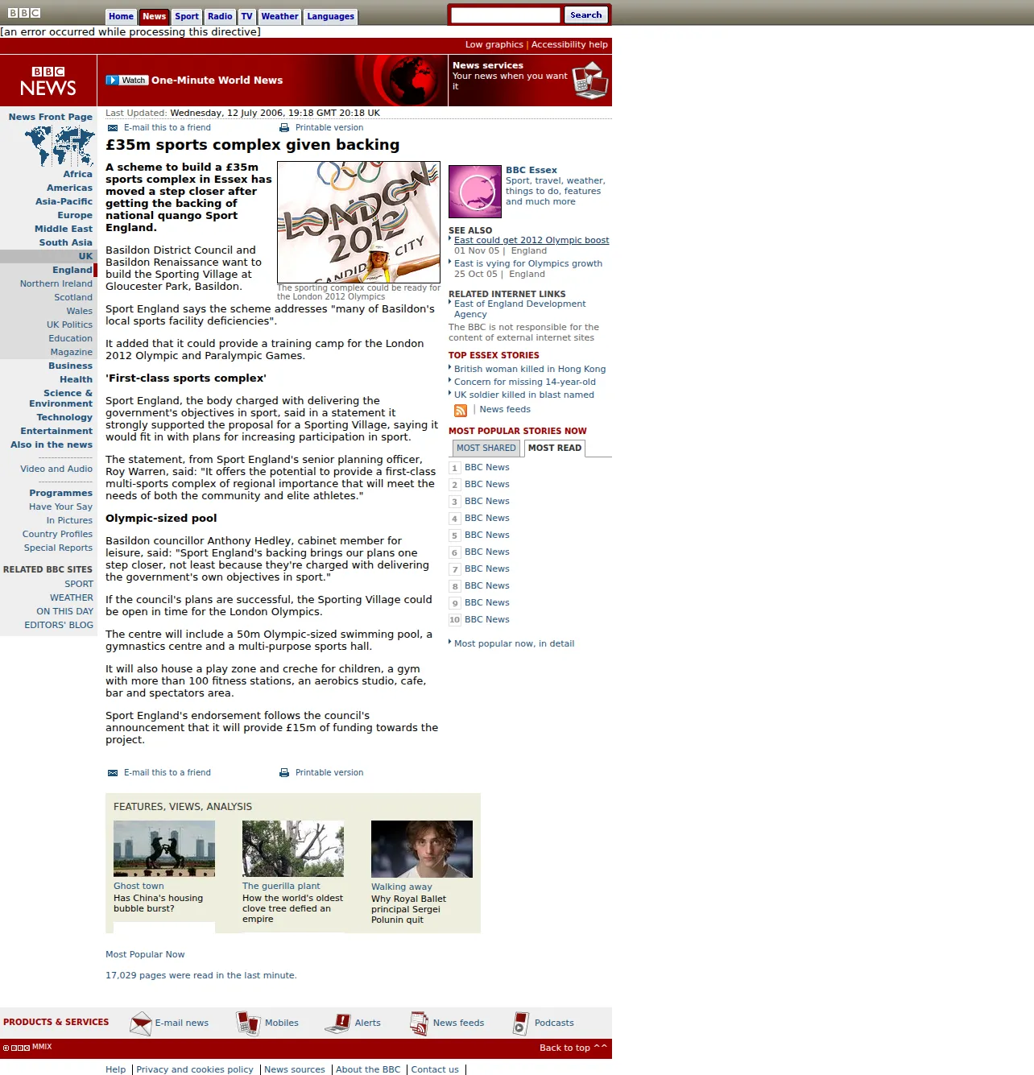Click the search input field

point(505,15)
